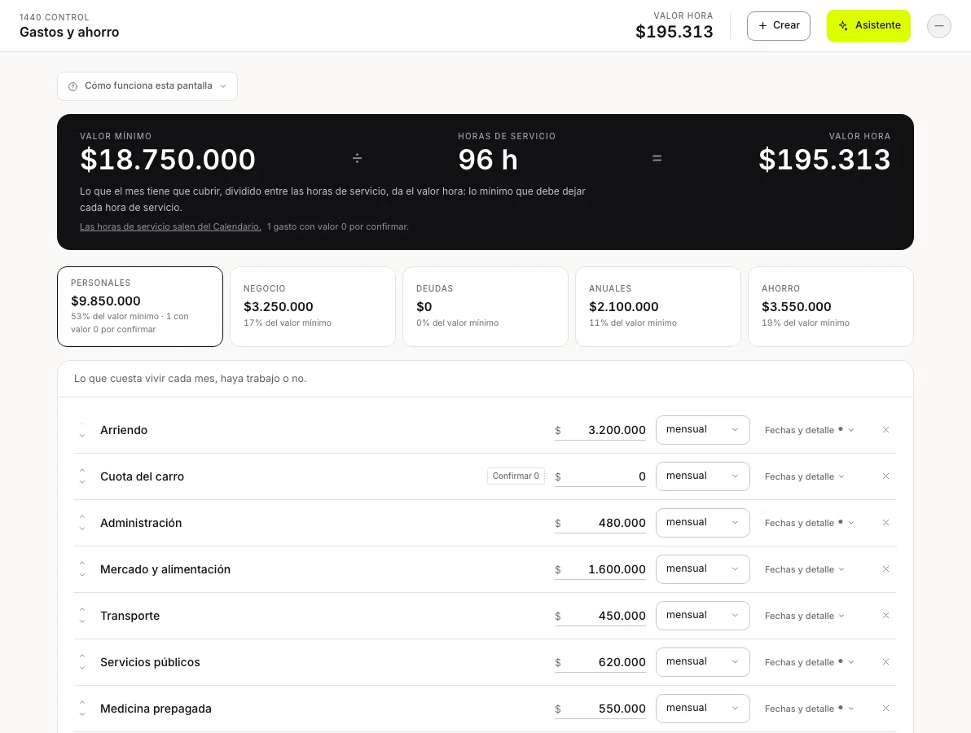Open the Deudas category tab
The width and height of the screenshot is (971, 733).
[485, 306]
